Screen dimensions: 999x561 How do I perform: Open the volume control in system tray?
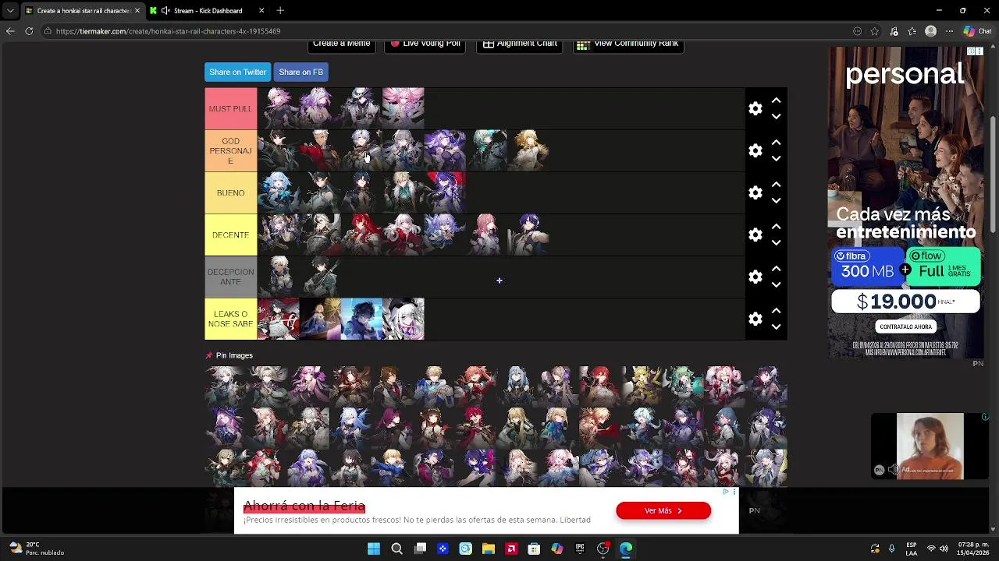[943, 549]
